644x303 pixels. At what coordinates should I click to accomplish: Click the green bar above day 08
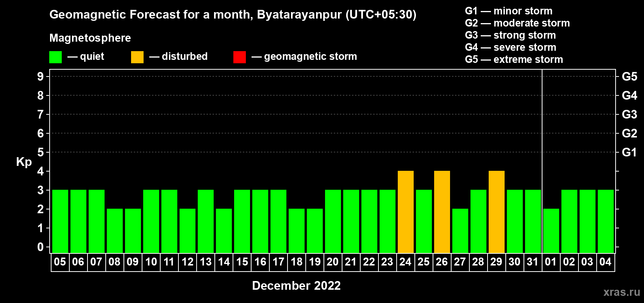coord(114,231)
